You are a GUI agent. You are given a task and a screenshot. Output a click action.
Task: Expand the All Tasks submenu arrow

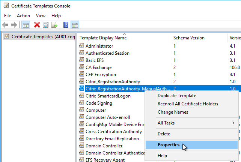click(233, 123)
